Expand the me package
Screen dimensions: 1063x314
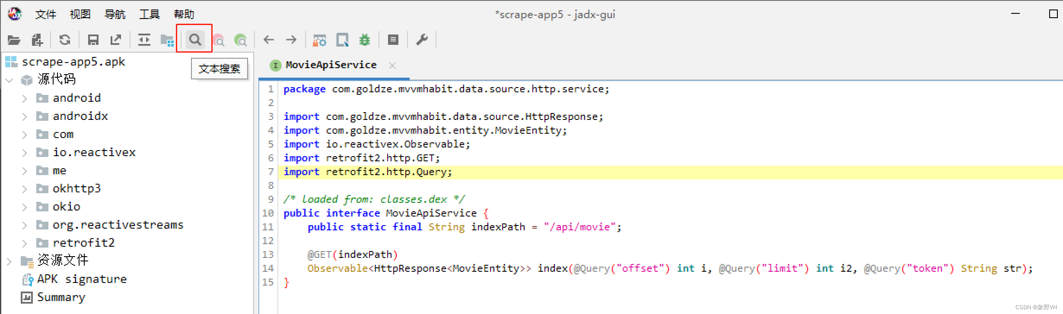pos(25,171)
